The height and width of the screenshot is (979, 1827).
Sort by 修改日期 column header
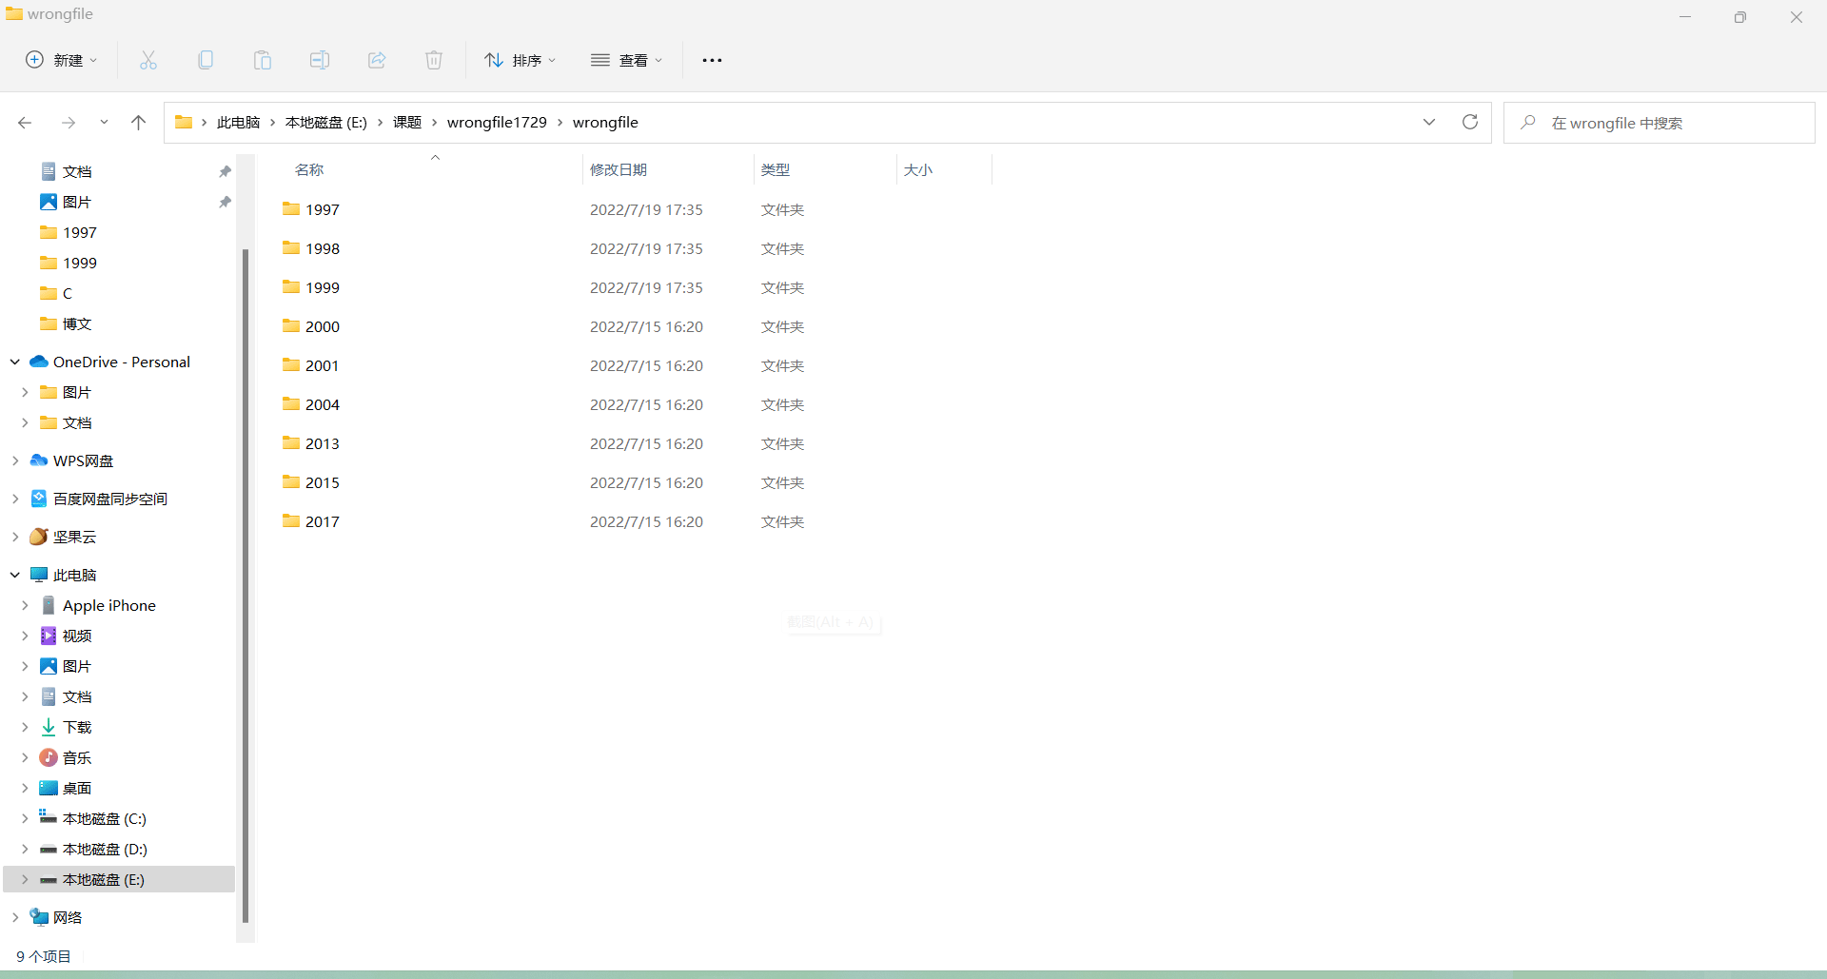pos(619,169)
